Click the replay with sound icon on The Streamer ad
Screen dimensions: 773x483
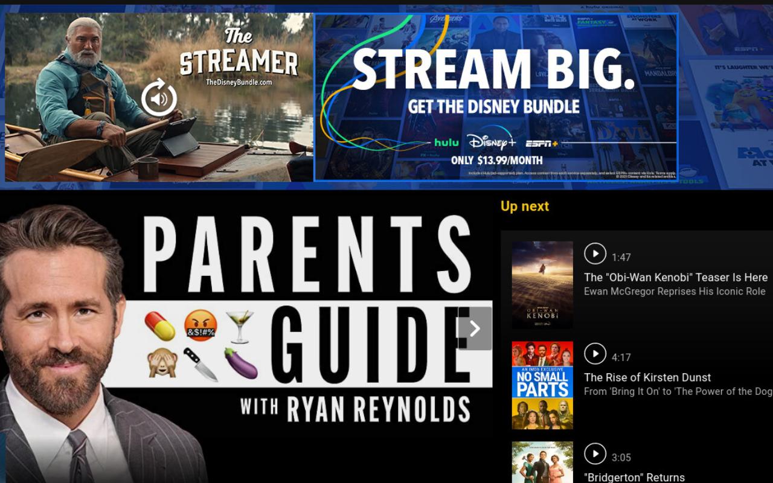pyautogui.click(x=159, y=98)
